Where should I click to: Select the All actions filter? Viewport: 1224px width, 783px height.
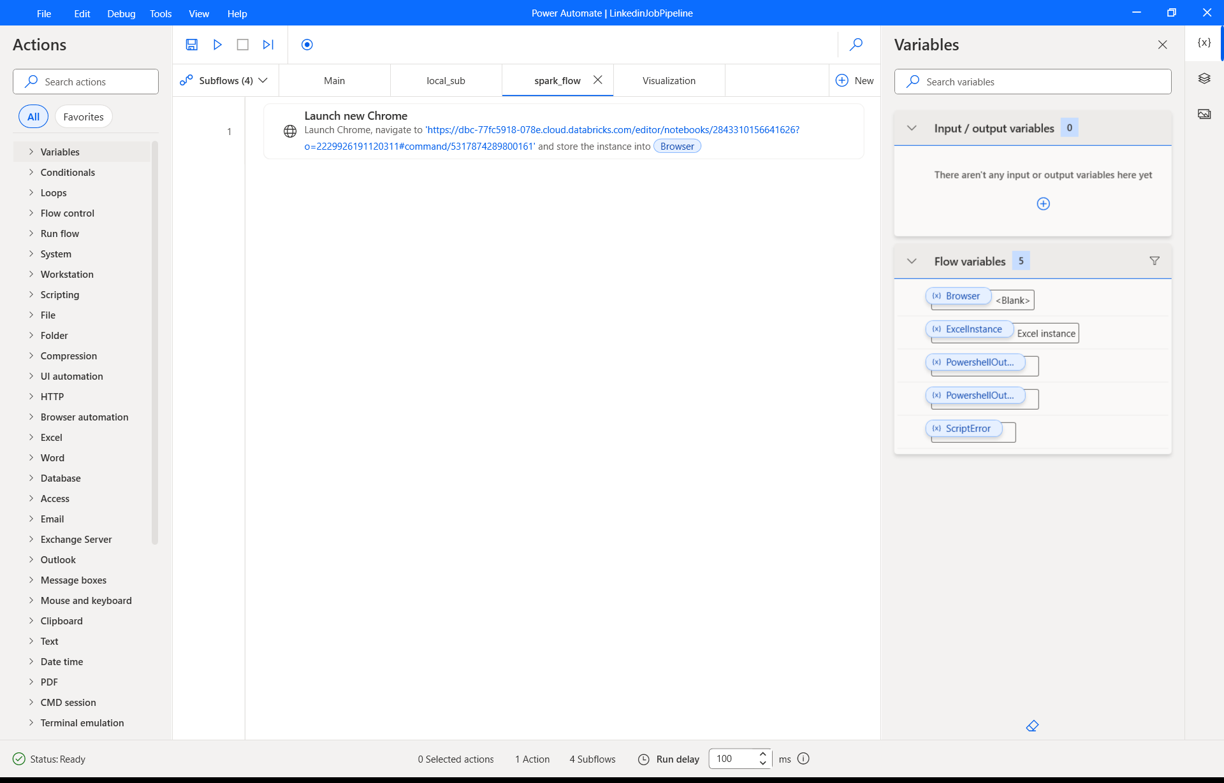33,117
